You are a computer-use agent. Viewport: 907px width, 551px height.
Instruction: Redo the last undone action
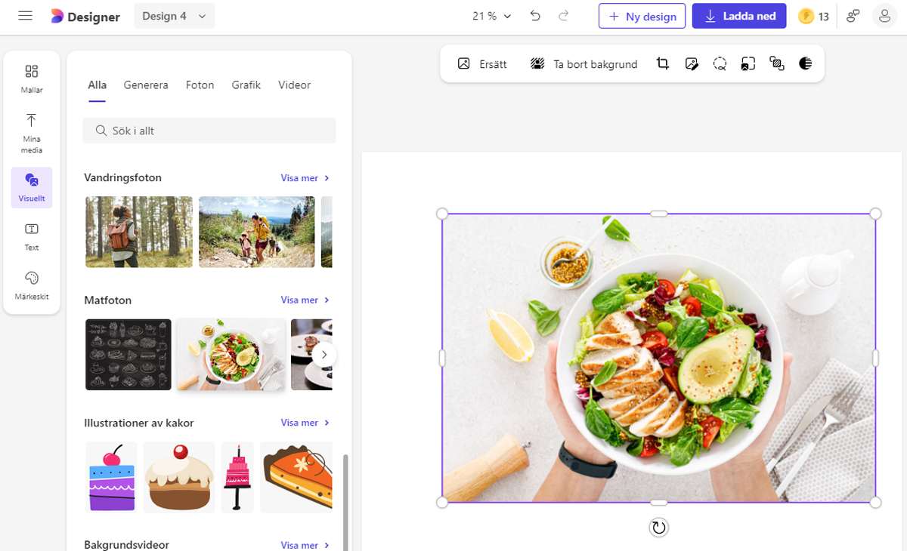(563, 16)
